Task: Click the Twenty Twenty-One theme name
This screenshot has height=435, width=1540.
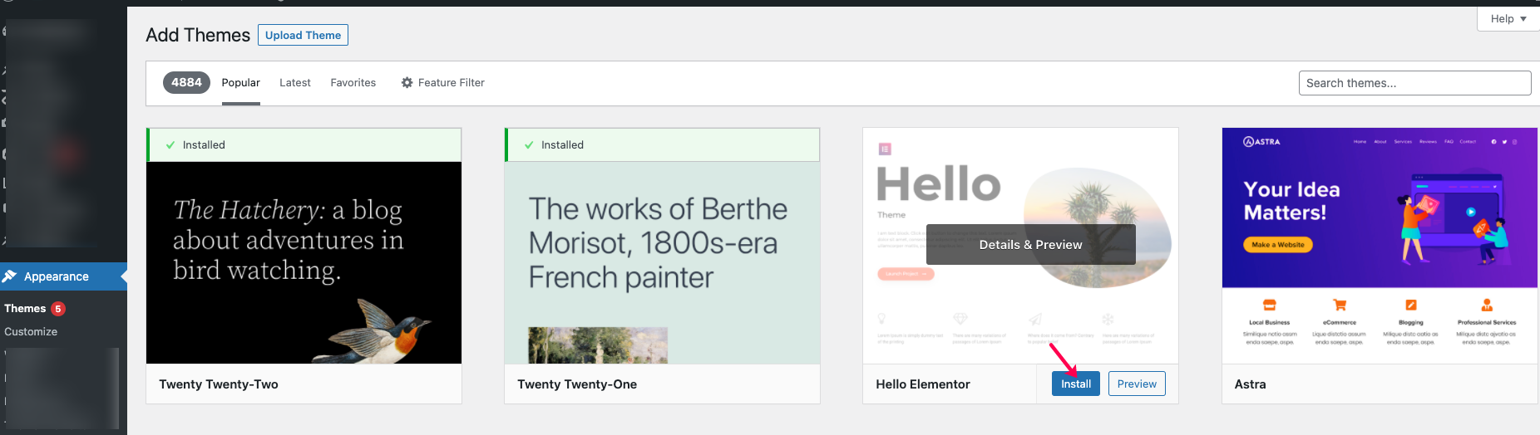Action: (x=577, y=384)
